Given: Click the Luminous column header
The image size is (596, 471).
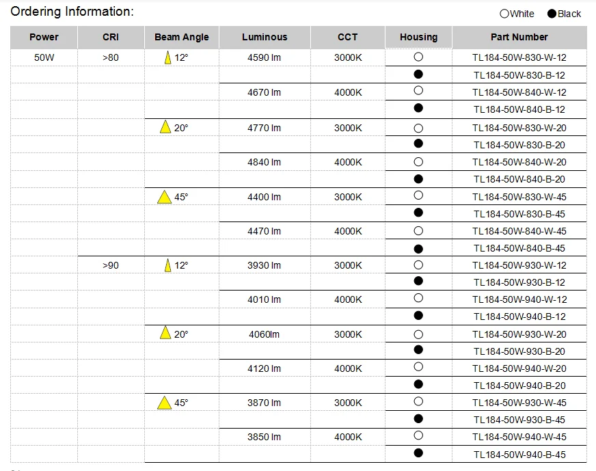Looking at the screenshot, I should (x=265, y=37).
